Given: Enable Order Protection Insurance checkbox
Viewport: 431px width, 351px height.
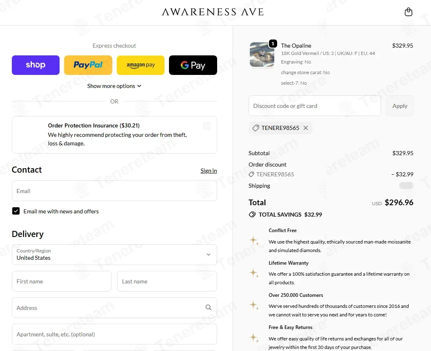Looking at the screenshot, I should point(207,126).
